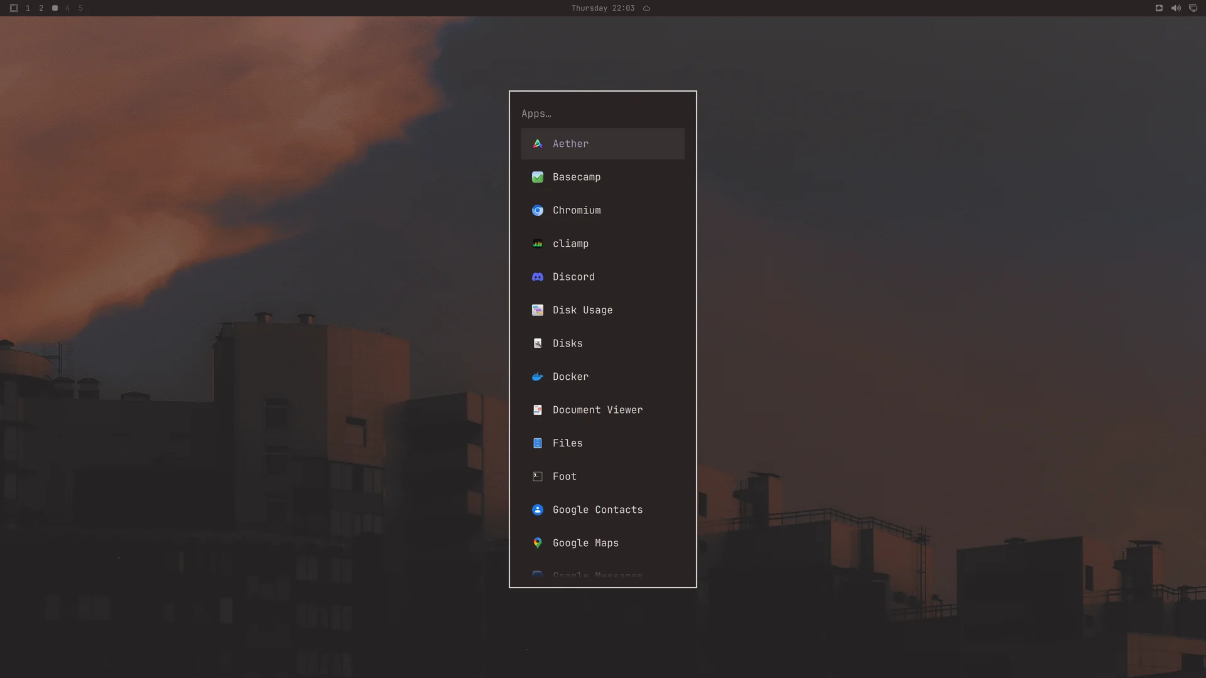The image size is (1206, 678).
Task: Click the Google Maps pin icon
Action: tap(538, 543)
